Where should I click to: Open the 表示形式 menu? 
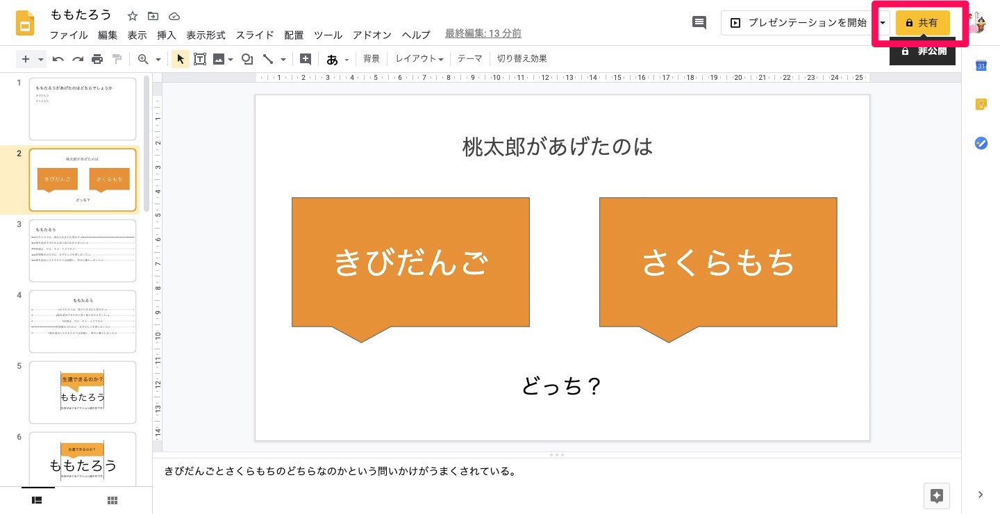coord(206,35)
